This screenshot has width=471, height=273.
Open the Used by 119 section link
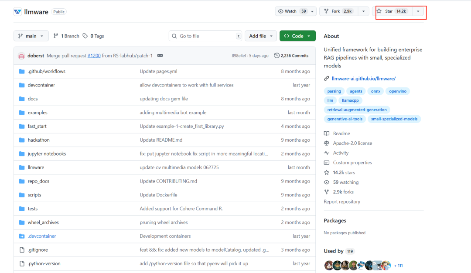pos(339,251)
